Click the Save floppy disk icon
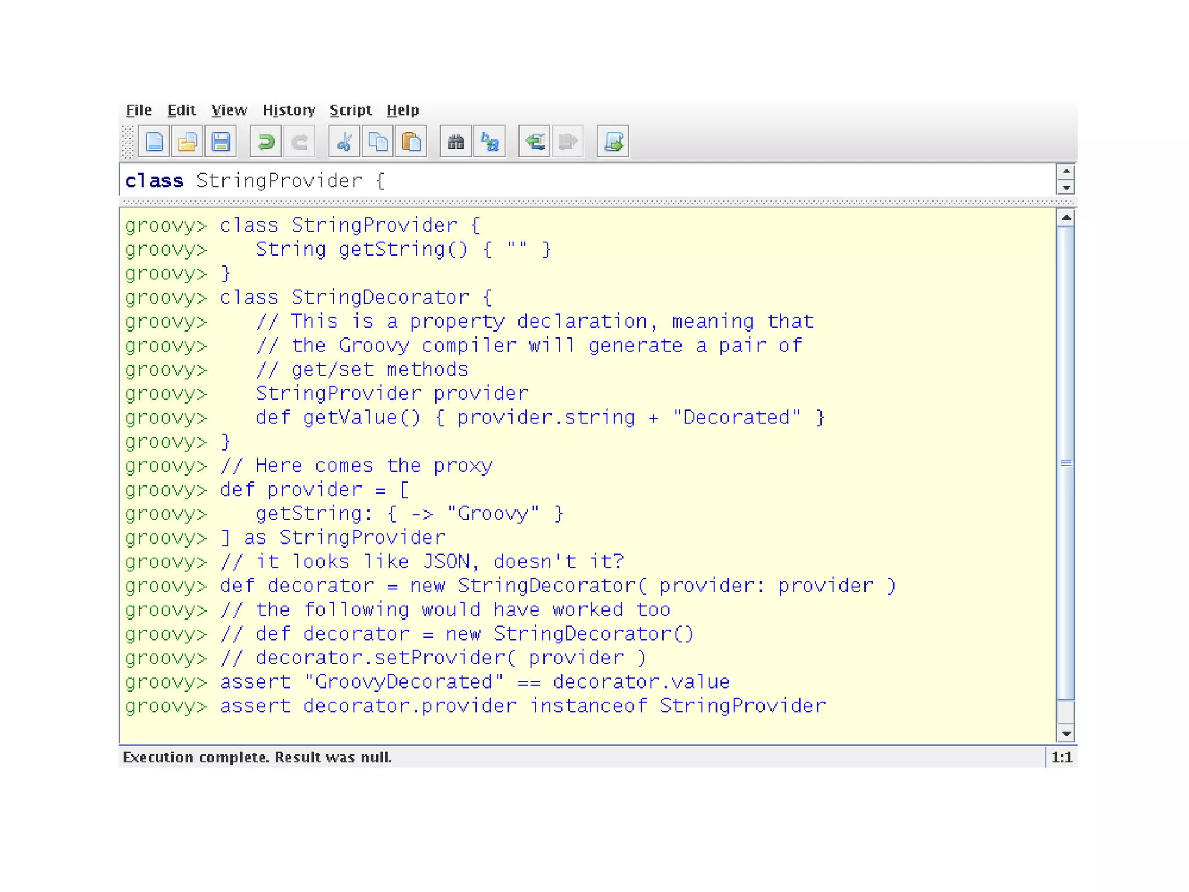 (x=221, y=141)
